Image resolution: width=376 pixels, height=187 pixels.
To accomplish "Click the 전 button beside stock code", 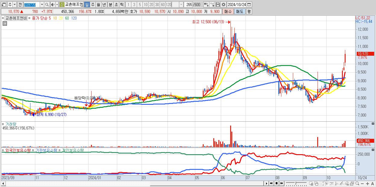I will [x=20, y=5].
